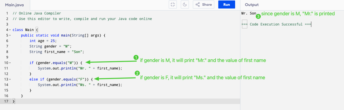The width and height of the screenshot is (344, 110).
Task: Fold the else if block on line 13
Action: point(10,79)
